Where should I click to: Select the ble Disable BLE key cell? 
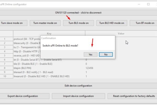[49, 64]
